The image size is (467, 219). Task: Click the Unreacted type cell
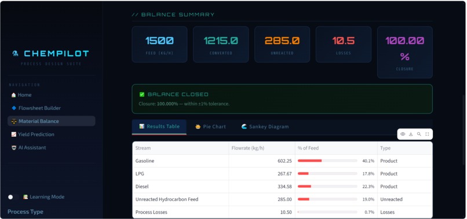(405, 199)
